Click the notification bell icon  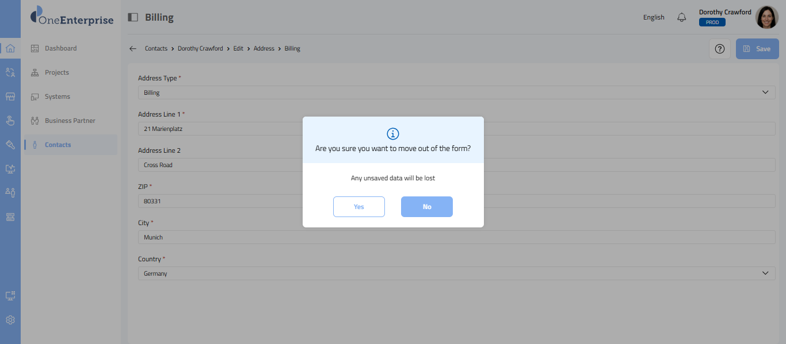tap(682, 17)
